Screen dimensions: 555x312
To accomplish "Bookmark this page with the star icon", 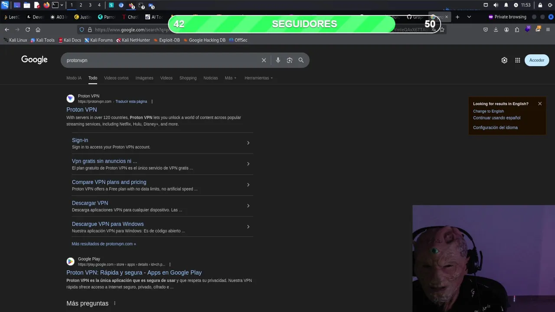I will 442,29.
